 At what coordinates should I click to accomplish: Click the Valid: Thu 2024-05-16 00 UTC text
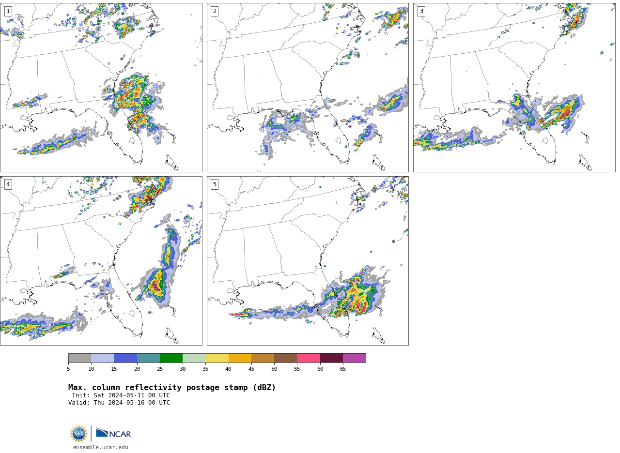(119, 403)
